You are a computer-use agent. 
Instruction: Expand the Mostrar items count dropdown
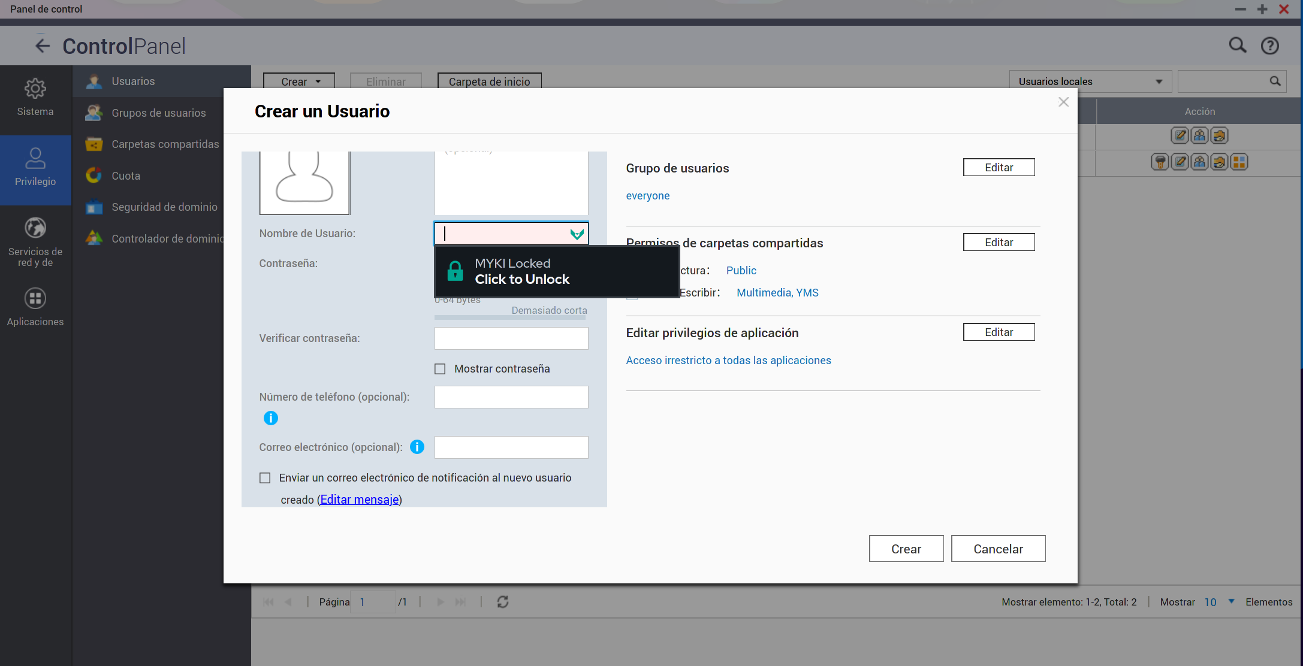click(1231, 601)
